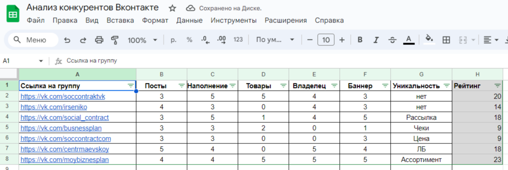Click the Меню search box
This screenshot has height=170, width=508.
tap(33, 40)
